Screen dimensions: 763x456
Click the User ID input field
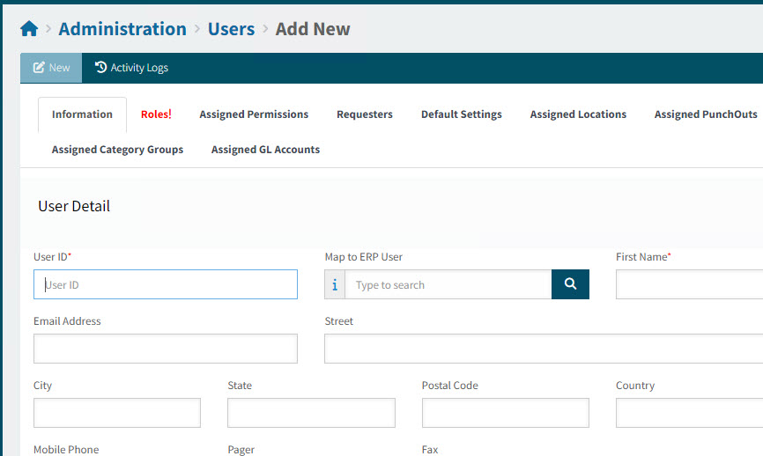166,284
